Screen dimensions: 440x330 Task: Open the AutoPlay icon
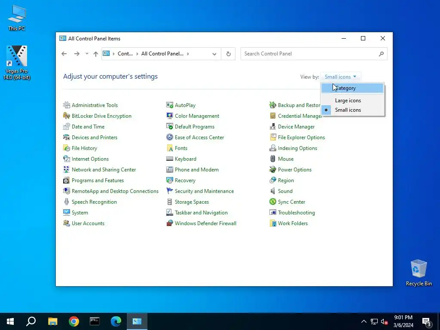point(169,105)
